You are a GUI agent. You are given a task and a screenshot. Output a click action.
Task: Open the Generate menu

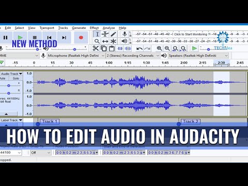coord(79,28)
